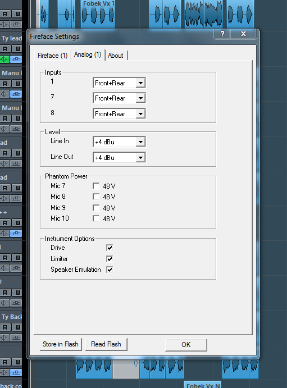This screenshot has height=388, width=287.
Task: Enable 48V phantom power for Mic 10
Action: tap(96, 218)
